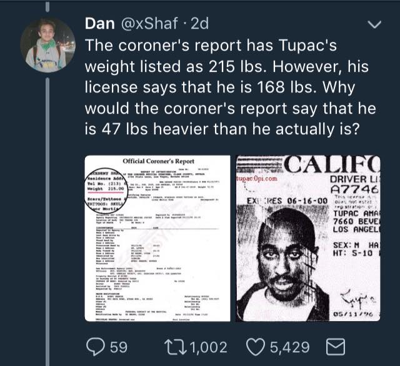
Task: Open the tweet options chevron menu
Action: [x=374, y=24]
